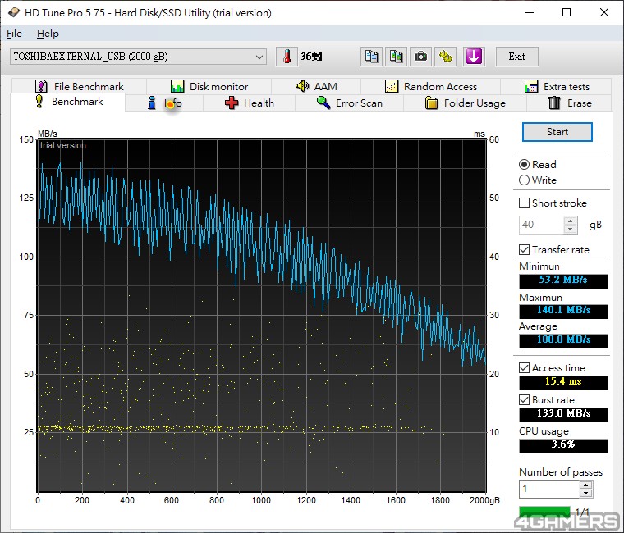Click the 133.0 MB/s burst rate value
This screenshot has height=533, width=624.
[563, 414]
